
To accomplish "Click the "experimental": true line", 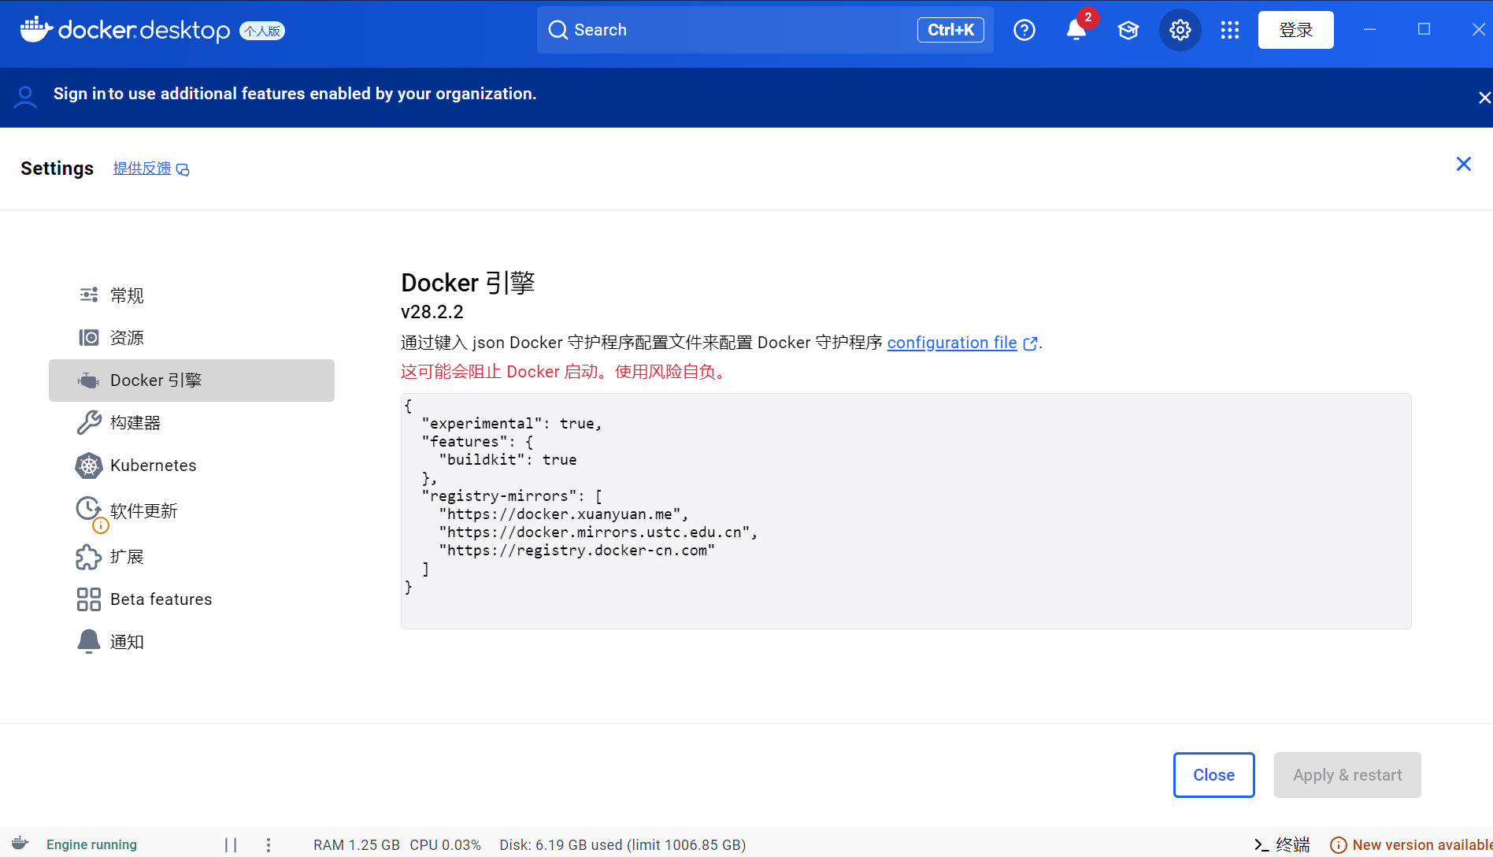I will coord(512,424).
